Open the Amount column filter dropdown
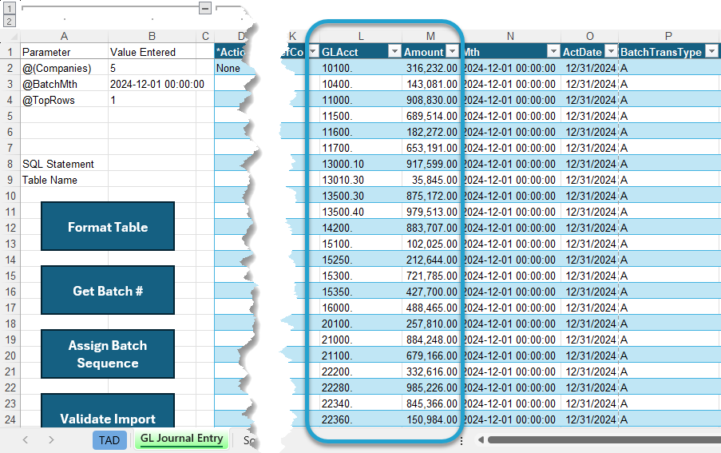 click(x=453, y=51)
